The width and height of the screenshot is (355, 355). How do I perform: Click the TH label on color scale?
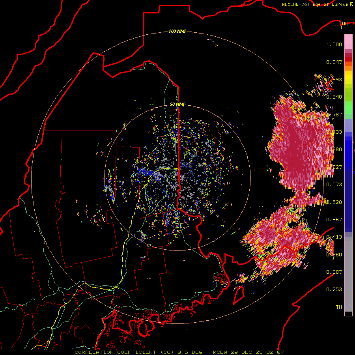pos(339,307)
